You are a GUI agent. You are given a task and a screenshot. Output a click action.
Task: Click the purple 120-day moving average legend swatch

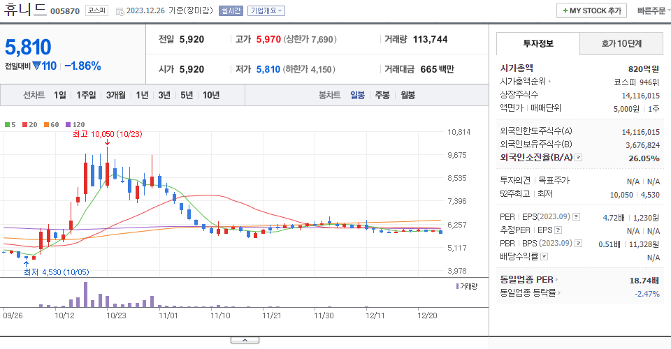tap(68, 125)
